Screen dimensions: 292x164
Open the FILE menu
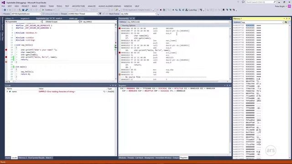pyautogui.click(x=3, y=6)
